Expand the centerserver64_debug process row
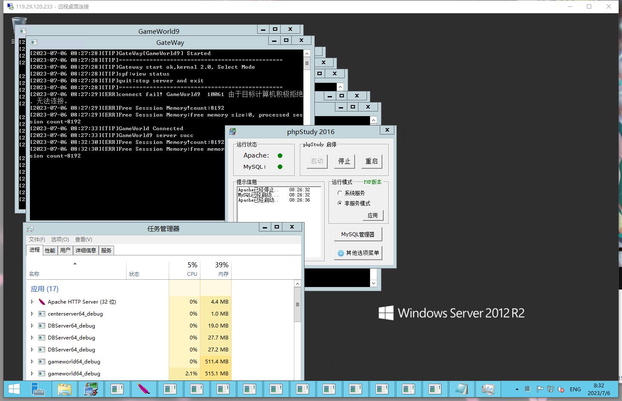622x401 pixels. (x=32, y=313)
